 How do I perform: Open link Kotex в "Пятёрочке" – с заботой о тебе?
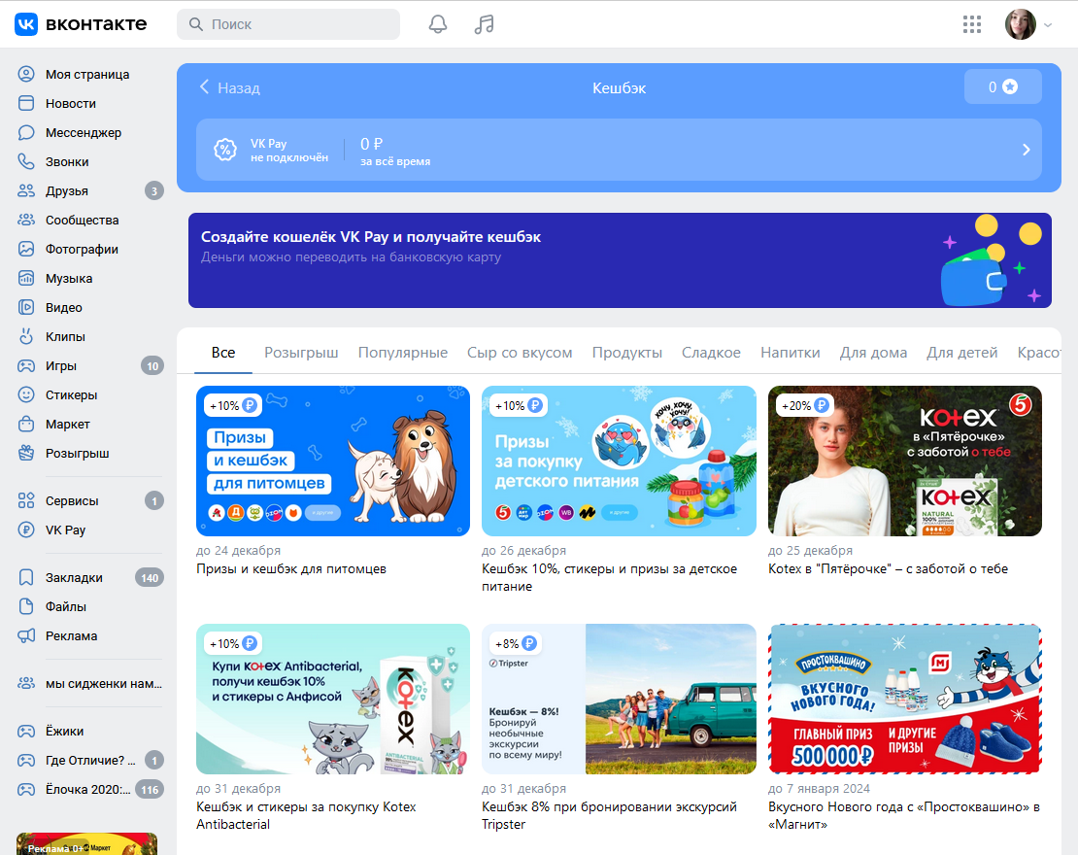[888, 568]
